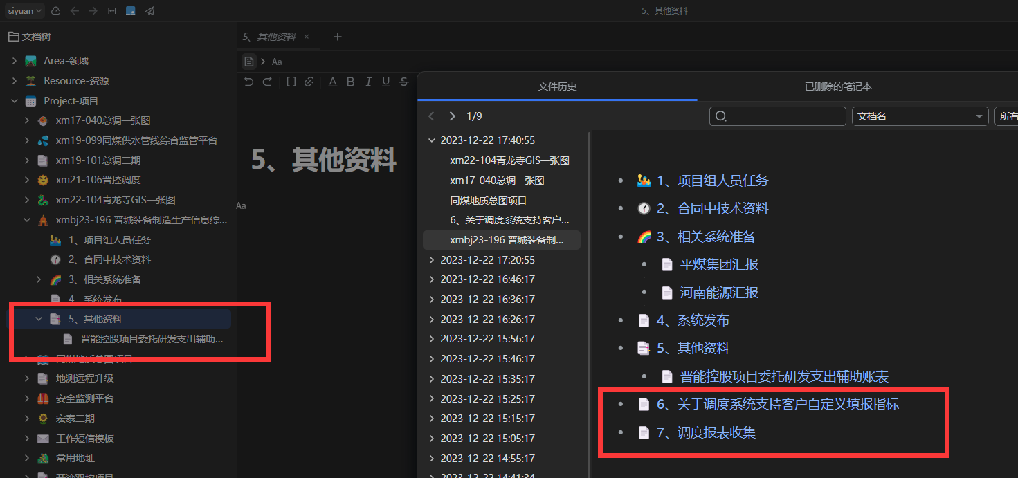Close the 5、其他资料 tab

coord(307,37)
